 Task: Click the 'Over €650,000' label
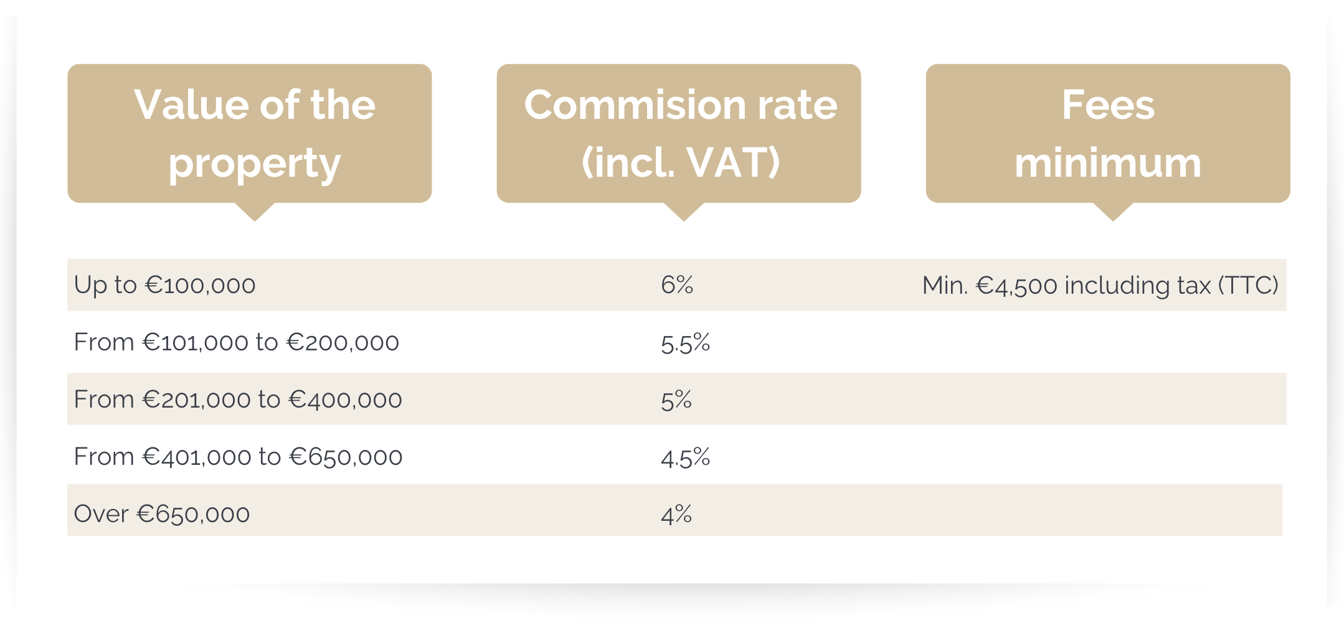[x=161, y=514]
